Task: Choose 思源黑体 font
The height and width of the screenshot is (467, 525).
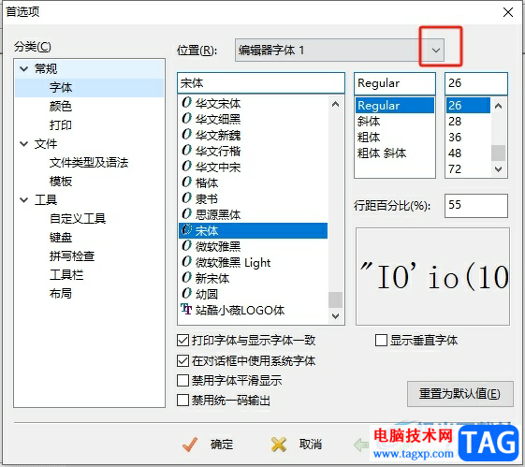Action: click(x=218, y=214)
